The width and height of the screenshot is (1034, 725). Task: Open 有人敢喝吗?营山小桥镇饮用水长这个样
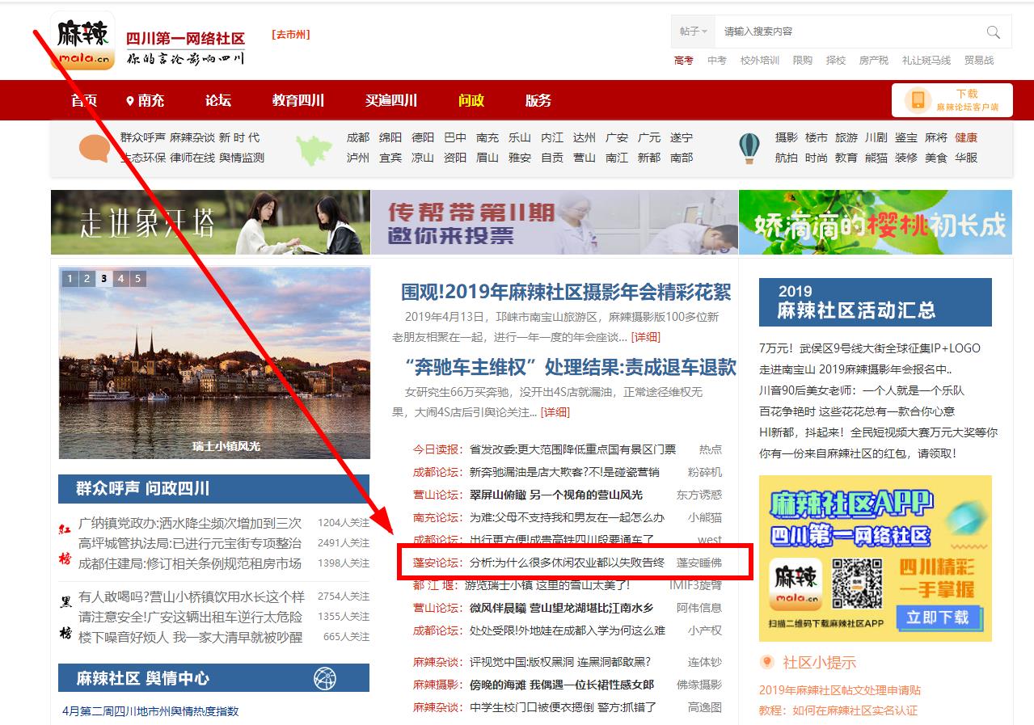click(192, 596)
